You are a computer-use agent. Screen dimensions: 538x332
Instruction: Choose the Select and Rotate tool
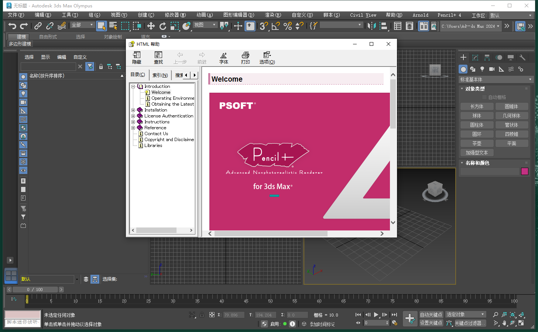162,26
